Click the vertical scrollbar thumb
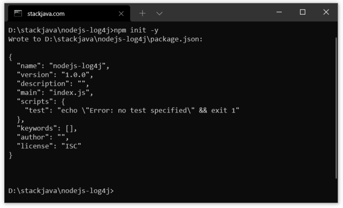This screenshot has width=343, height=208. [x=336, y=108]
